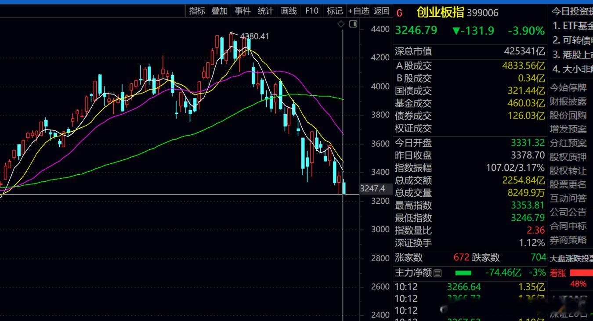Viewport: 593px width, 321px height.
Task: Click the 大盘涨跌投票 poll header
Action: [x=571, y=258]
